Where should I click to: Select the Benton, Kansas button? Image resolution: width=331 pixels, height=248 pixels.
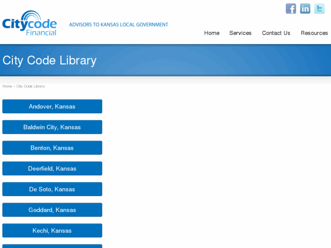52,148
